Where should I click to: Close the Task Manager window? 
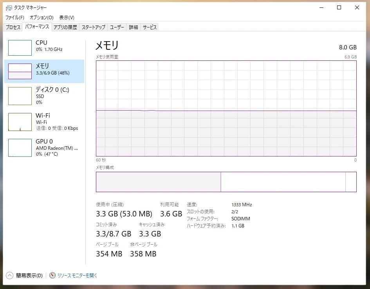(x=357, y=7)
